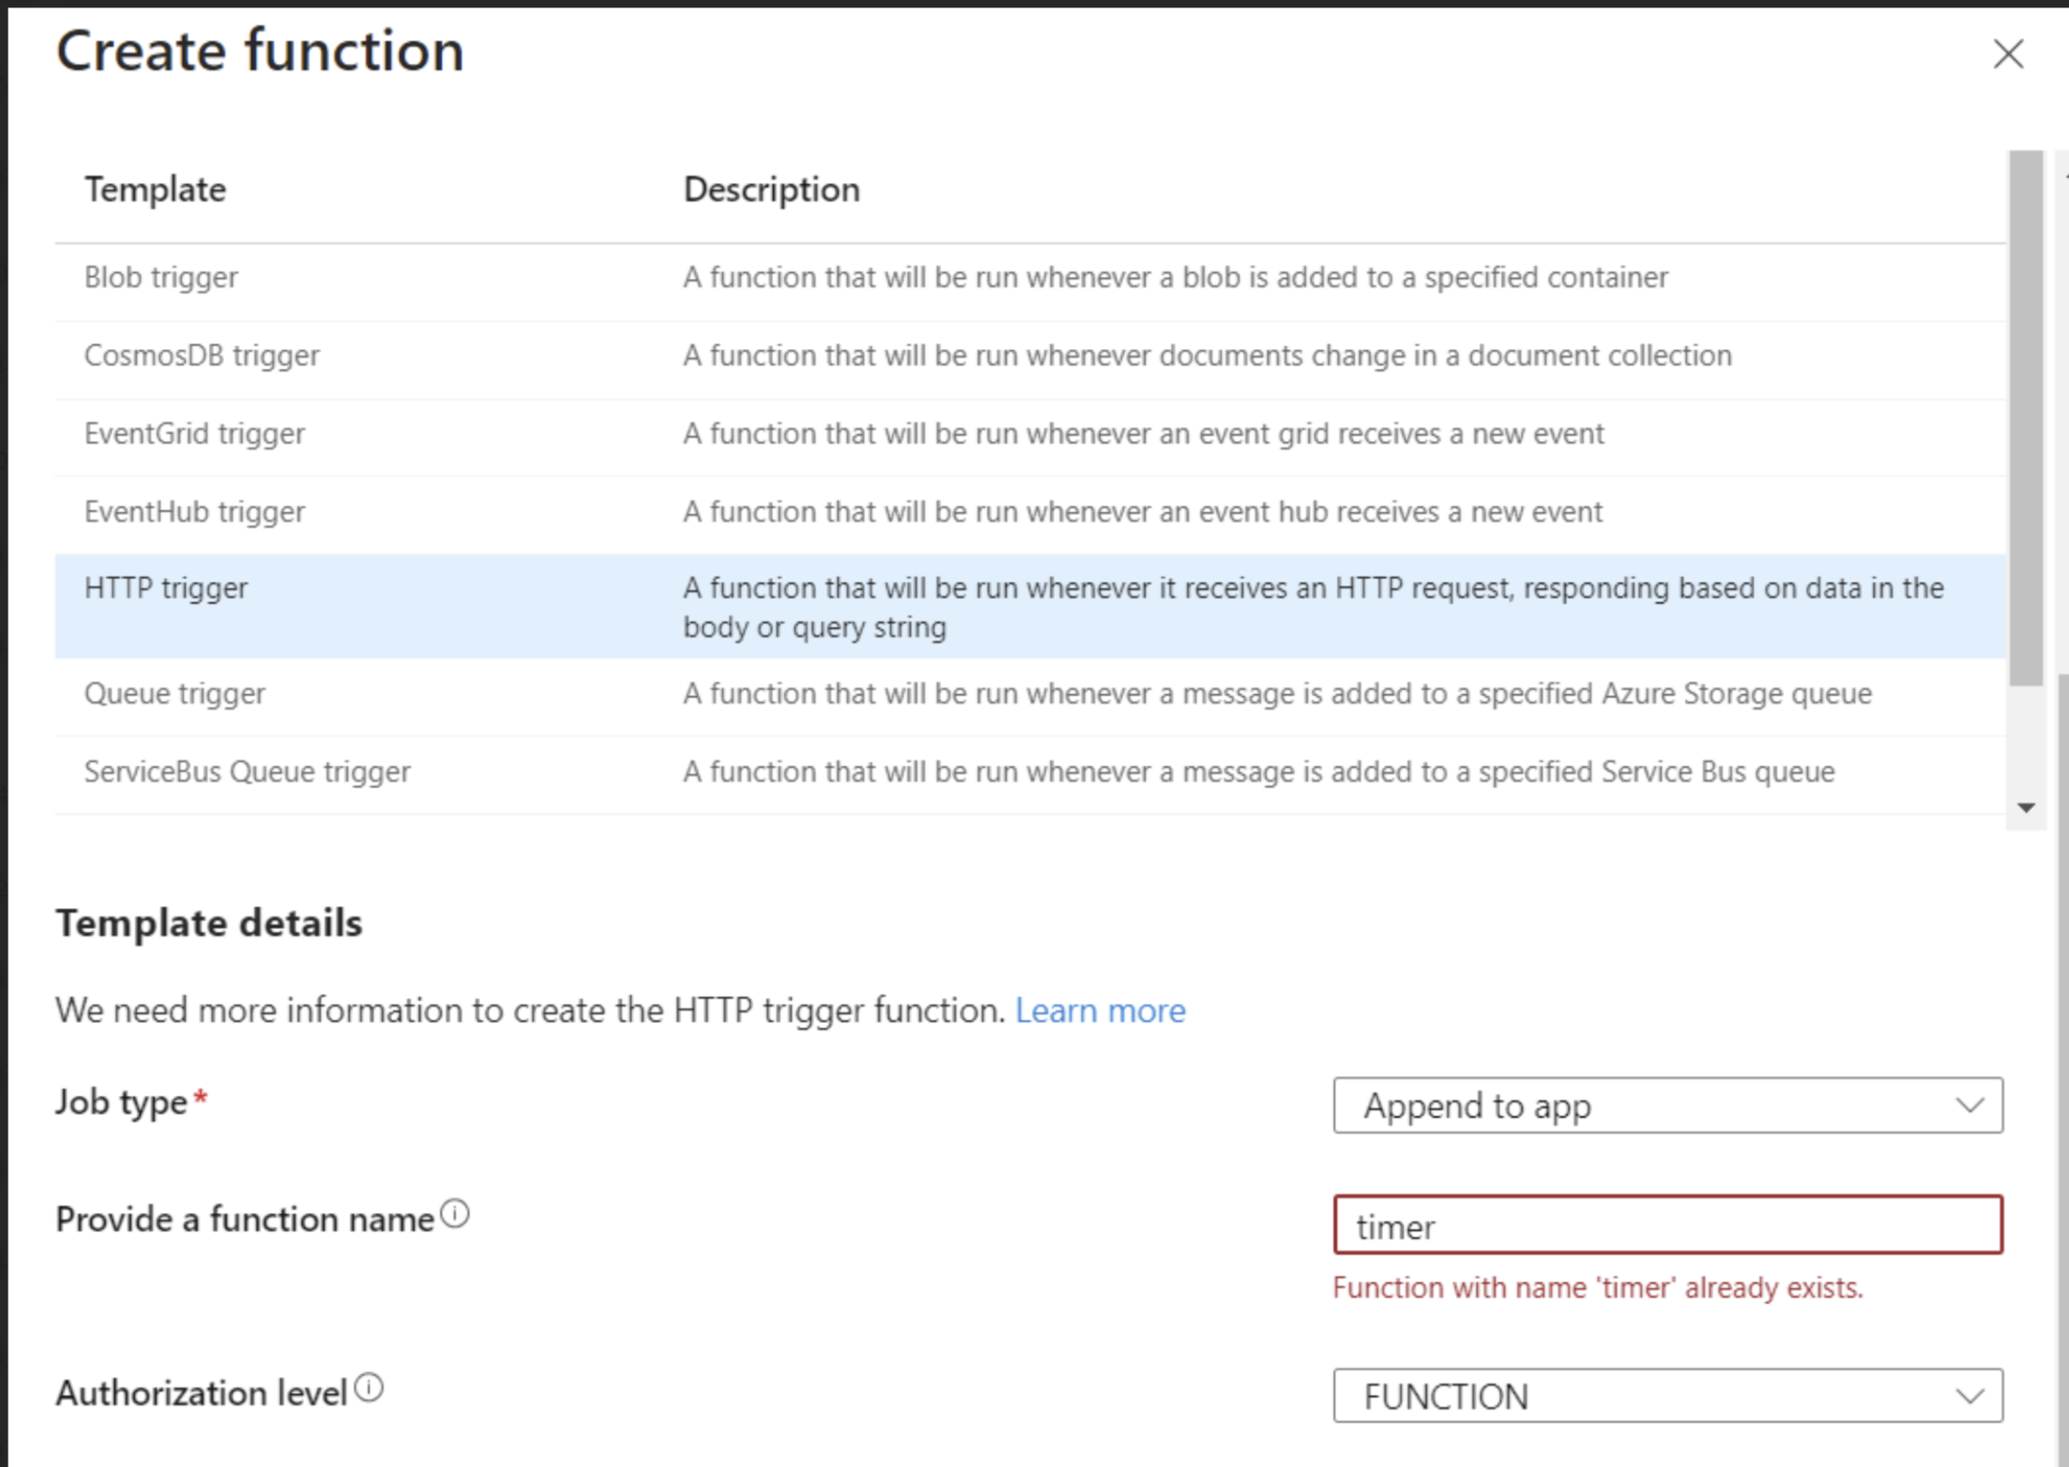Choose the Queue trigger template

pyautogui.click(x=175, y=694)
